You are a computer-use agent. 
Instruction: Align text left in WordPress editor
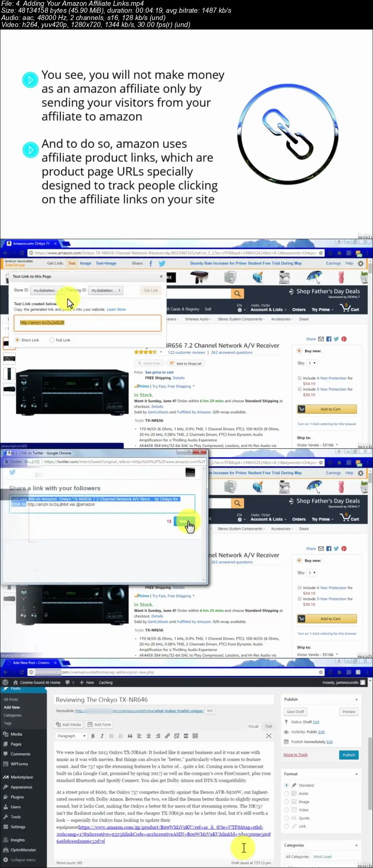coord(139,736)
